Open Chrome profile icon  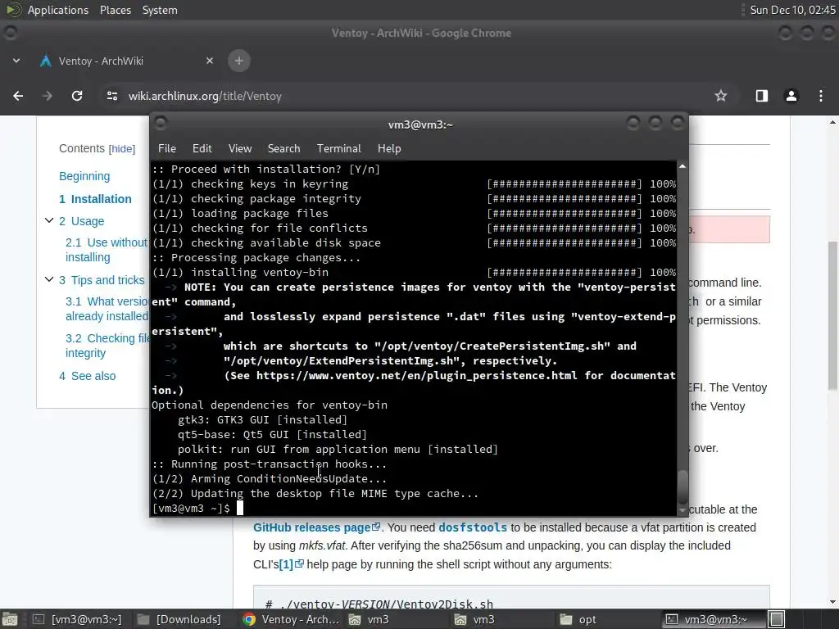coord(791,96)
